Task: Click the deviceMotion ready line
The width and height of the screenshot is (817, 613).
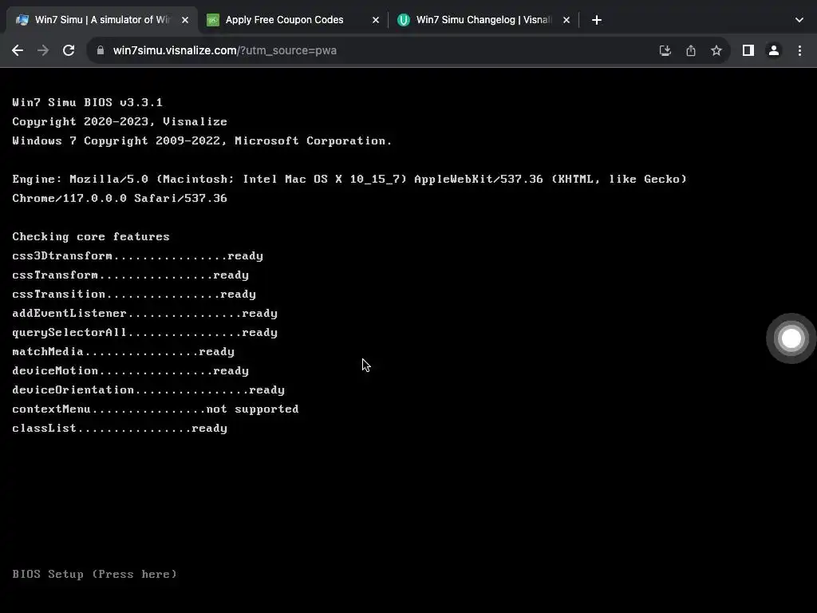Action: [x=130, y=370]
